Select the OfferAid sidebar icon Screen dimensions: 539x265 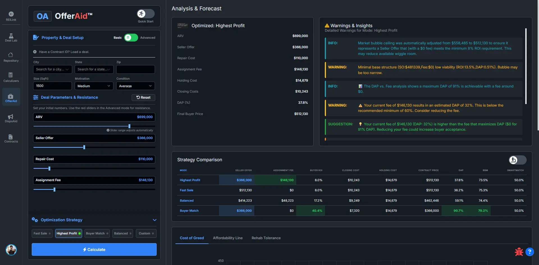point(11,97)
